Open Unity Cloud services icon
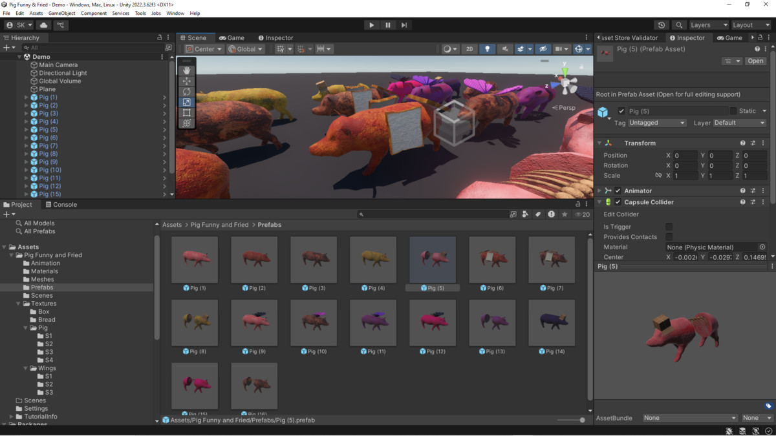776x436 pixels. [x=44, y=25]
